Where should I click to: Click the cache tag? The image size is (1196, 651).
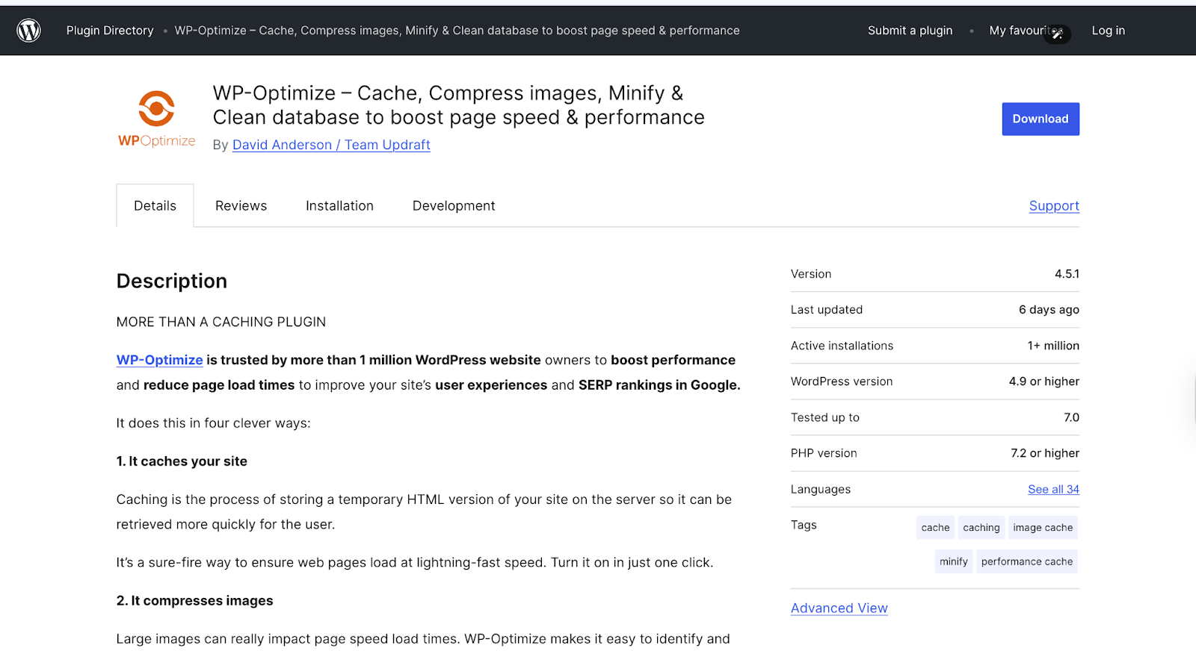tap(935, 527)
